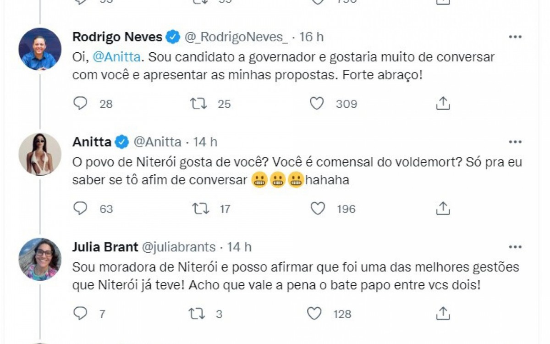Click the 309 likes count on Rodrigo's tweet
Viewport: 550px width, 344px height.
(346, 104)
